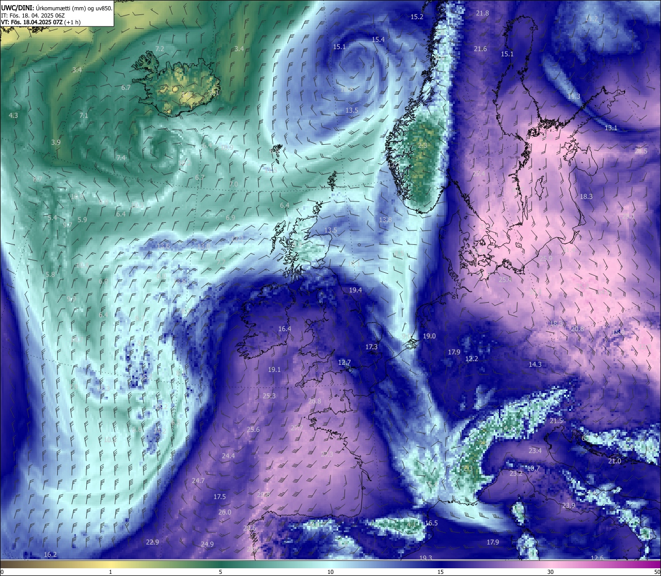This screenshot has width=661, height=576.
Task: Click the map value "16.4" over Ireland
Action: [285, 329]
